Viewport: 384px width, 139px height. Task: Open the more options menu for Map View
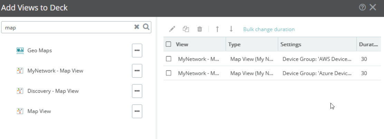point(137,111)
